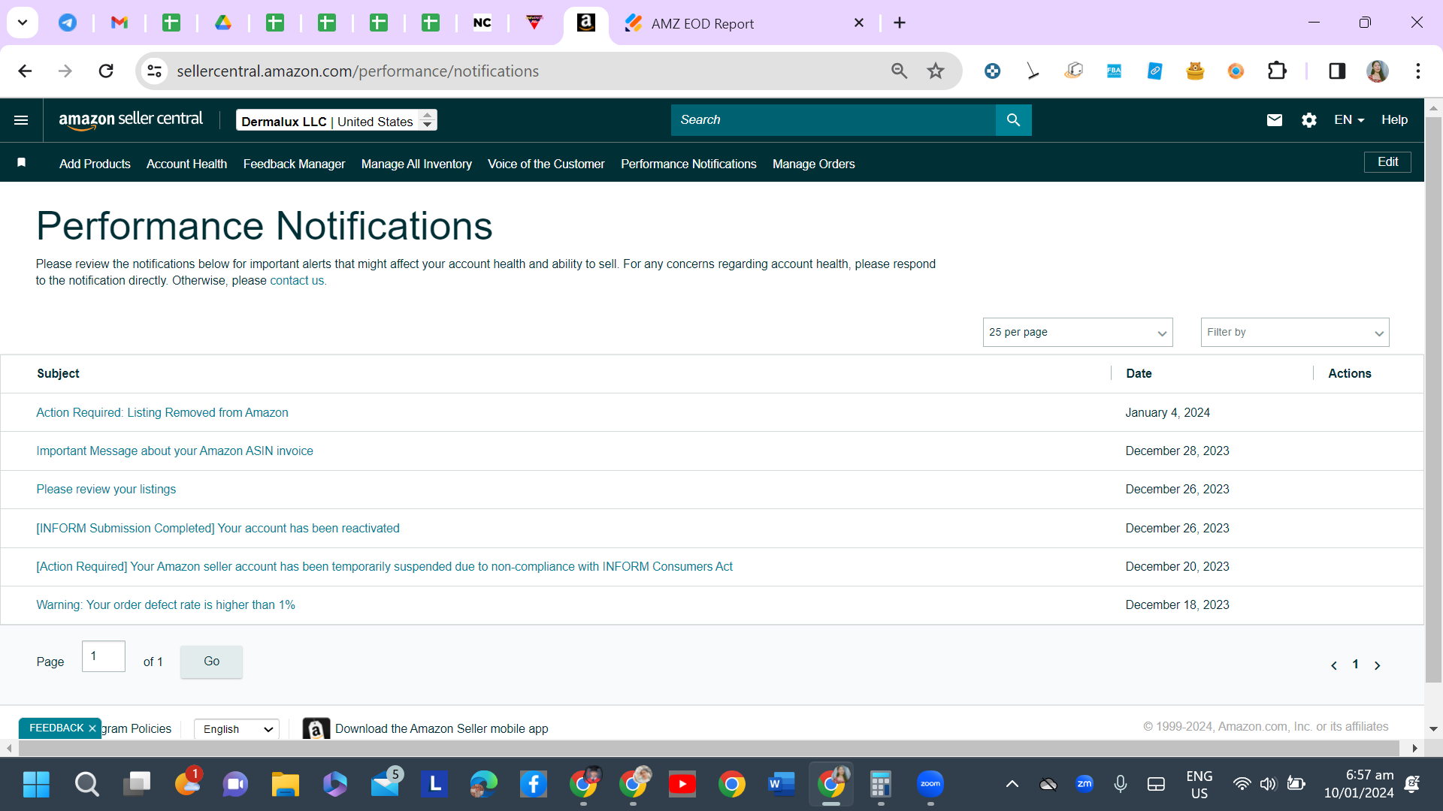Go to Manage Orders
The height and width of the screenshot is (811, 1443).
(x=813, y=164)
